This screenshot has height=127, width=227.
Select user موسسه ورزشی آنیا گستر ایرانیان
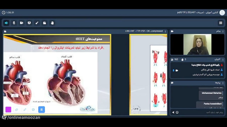tap(206, 75)
